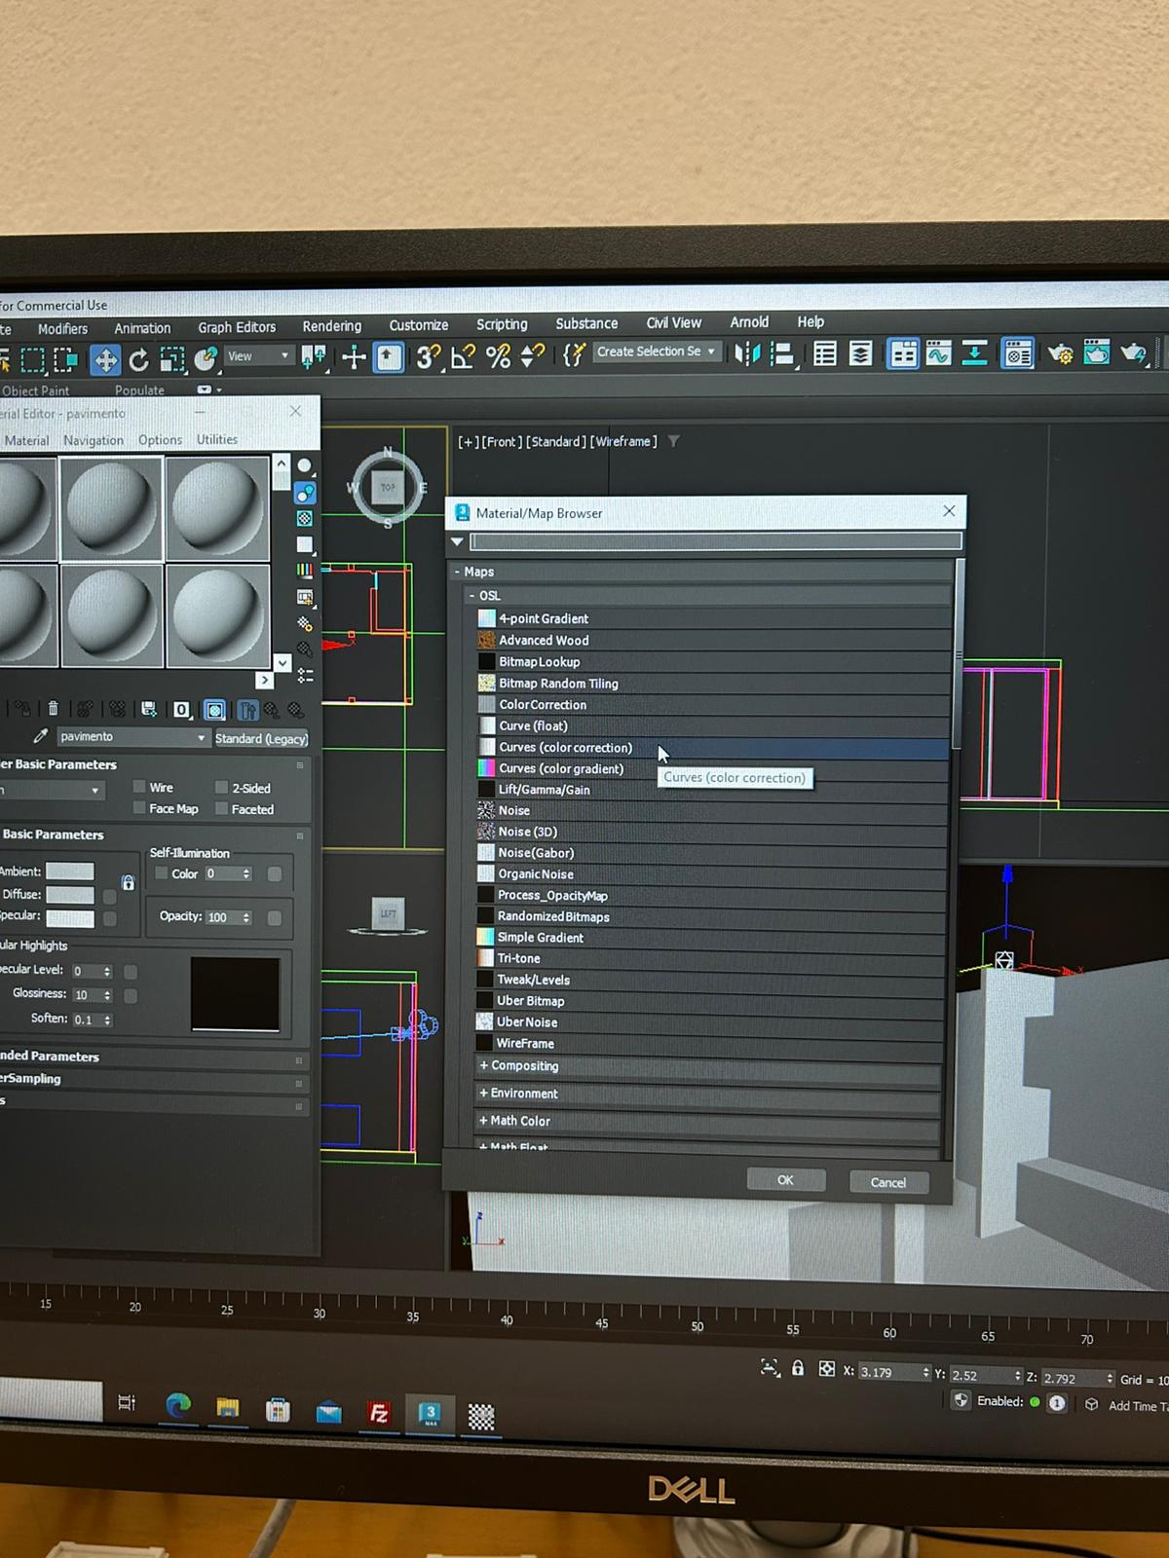
Task: Click the Align tool icon
Action: coord(782,353)
